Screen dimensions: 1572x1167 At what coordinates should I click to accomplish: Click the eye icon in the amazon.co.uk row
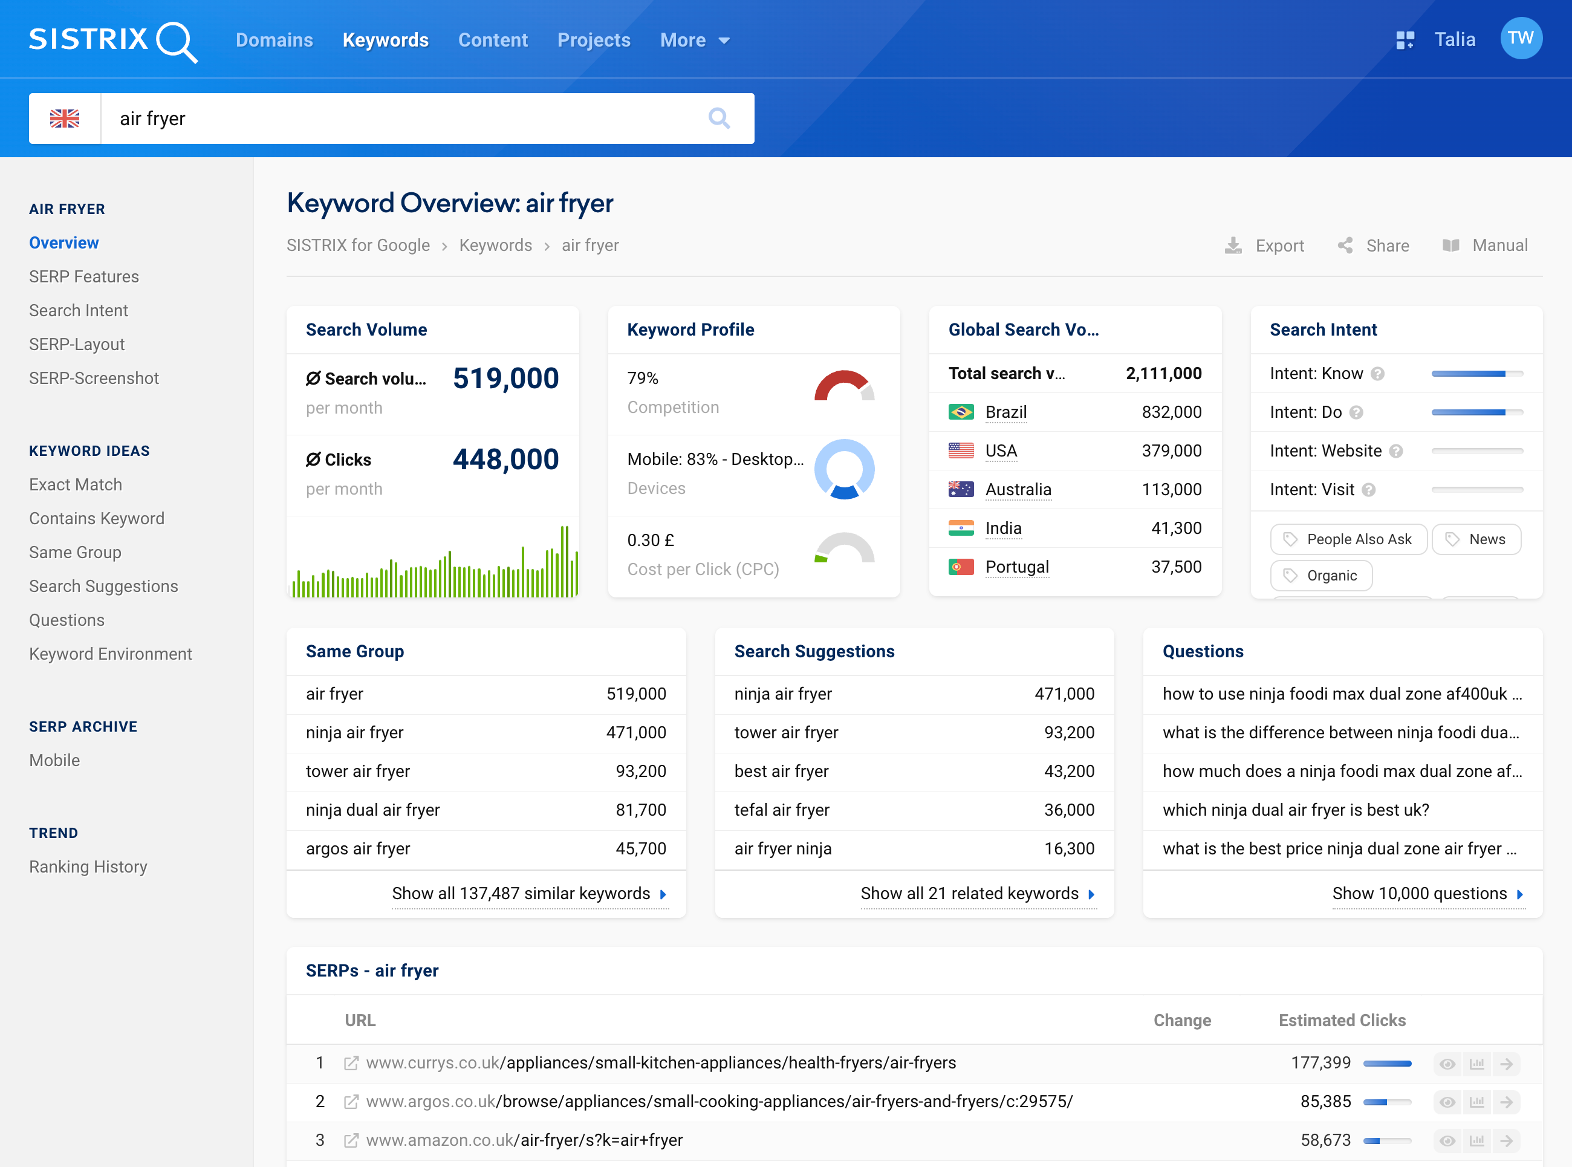(x=1447, y=1141)
